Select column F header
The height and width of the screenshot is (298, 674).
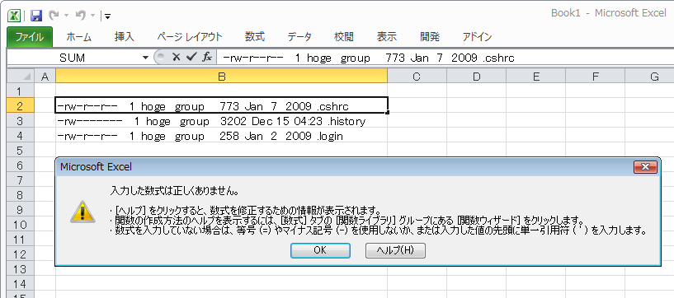[x=596, y=77]
